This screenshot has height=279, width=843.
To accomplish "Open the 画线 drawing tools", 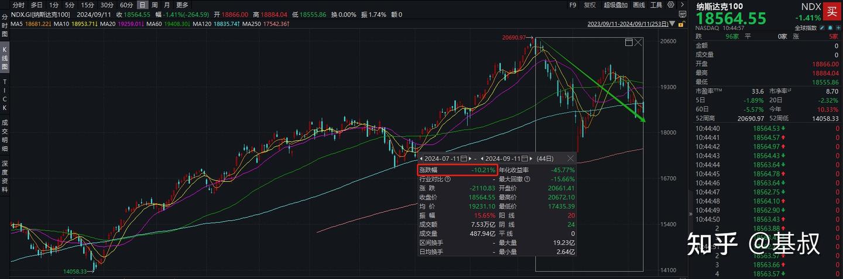I will [x=639, y=5].
